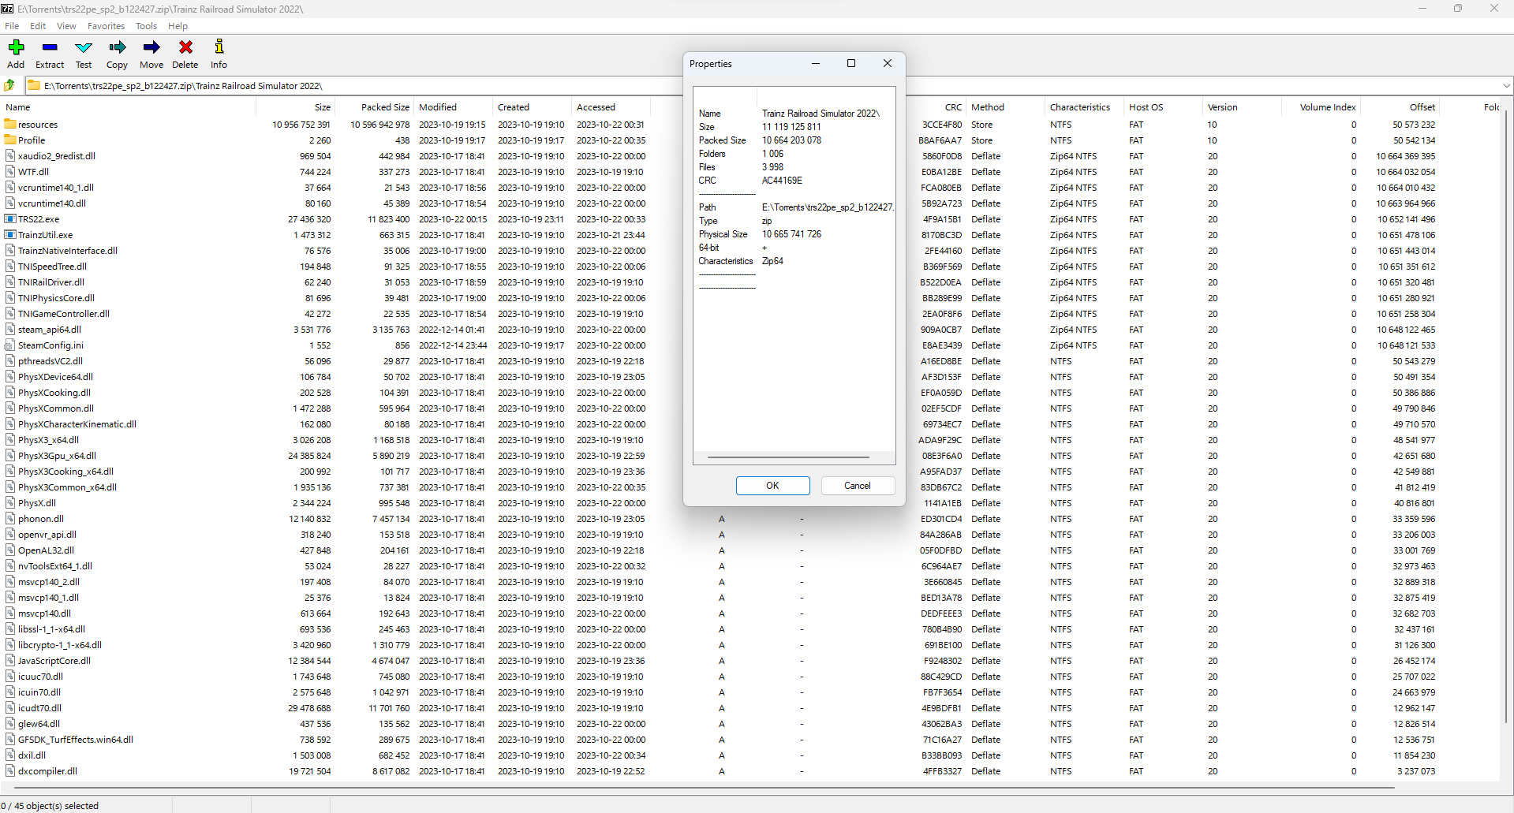
Task: Select the msvcp140_2.dll file name
Action: pos(49,582)
